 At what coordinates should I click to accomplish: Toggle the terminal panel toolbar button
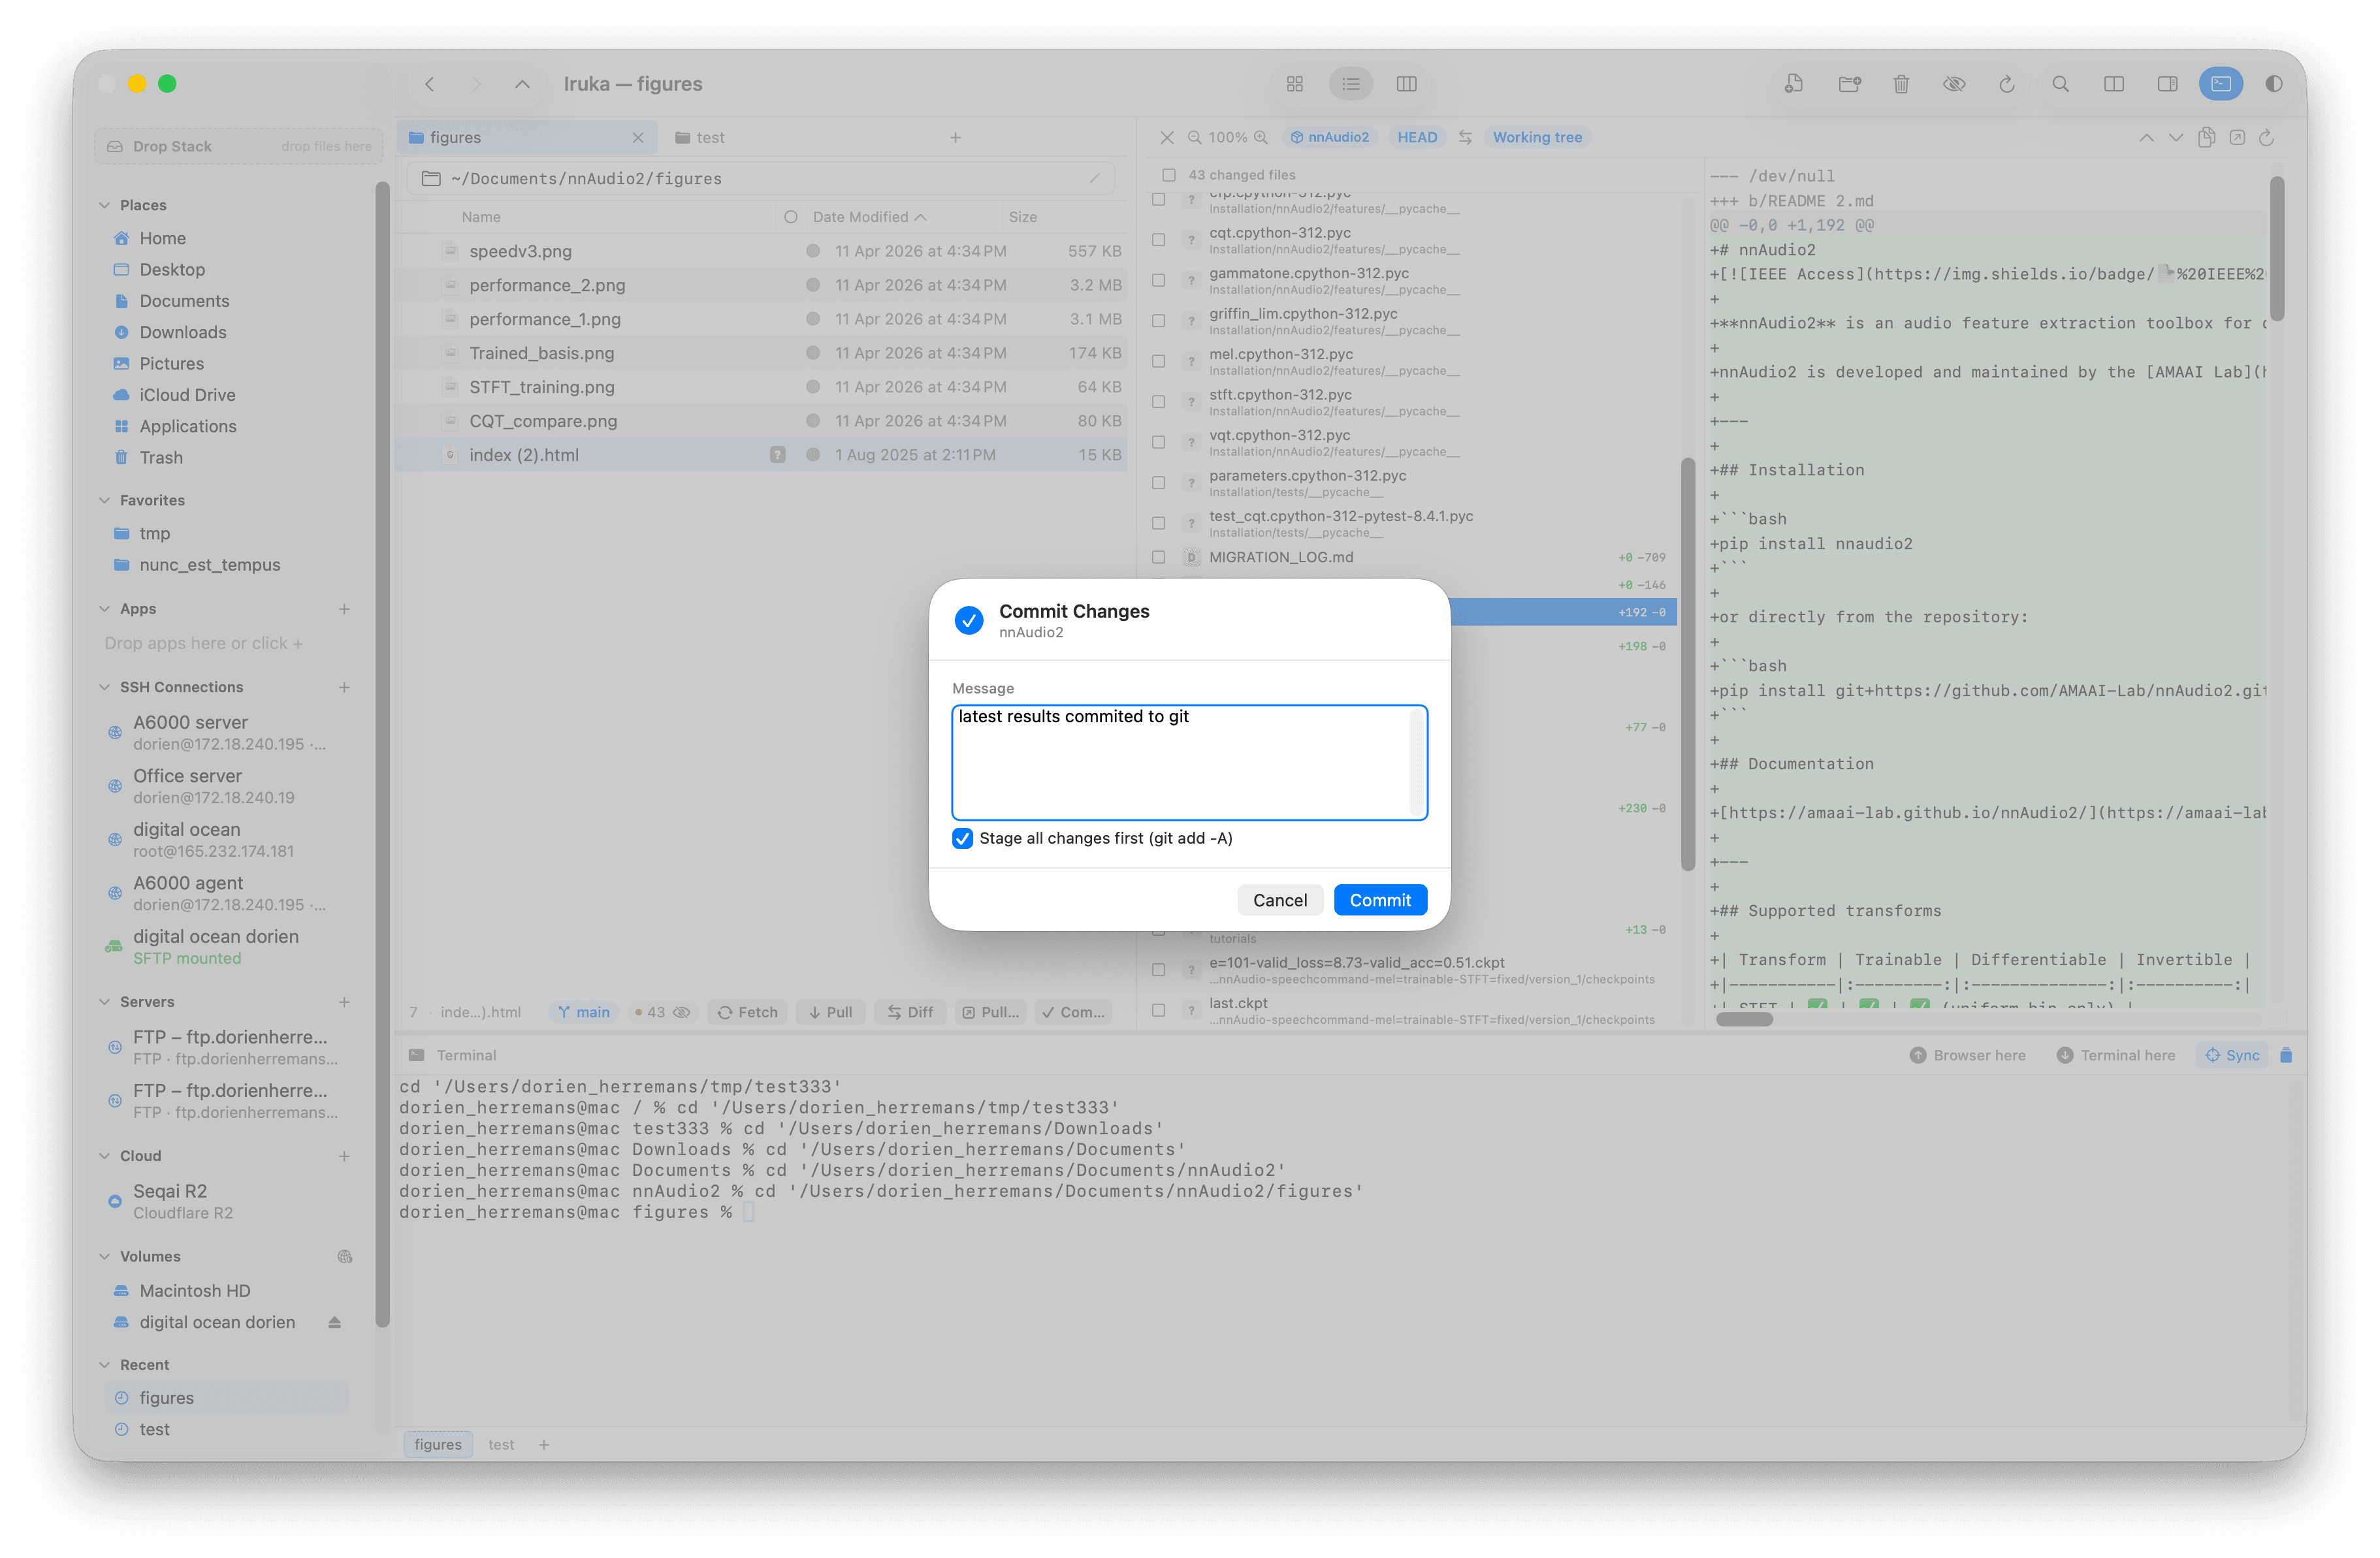[2221, 84]
